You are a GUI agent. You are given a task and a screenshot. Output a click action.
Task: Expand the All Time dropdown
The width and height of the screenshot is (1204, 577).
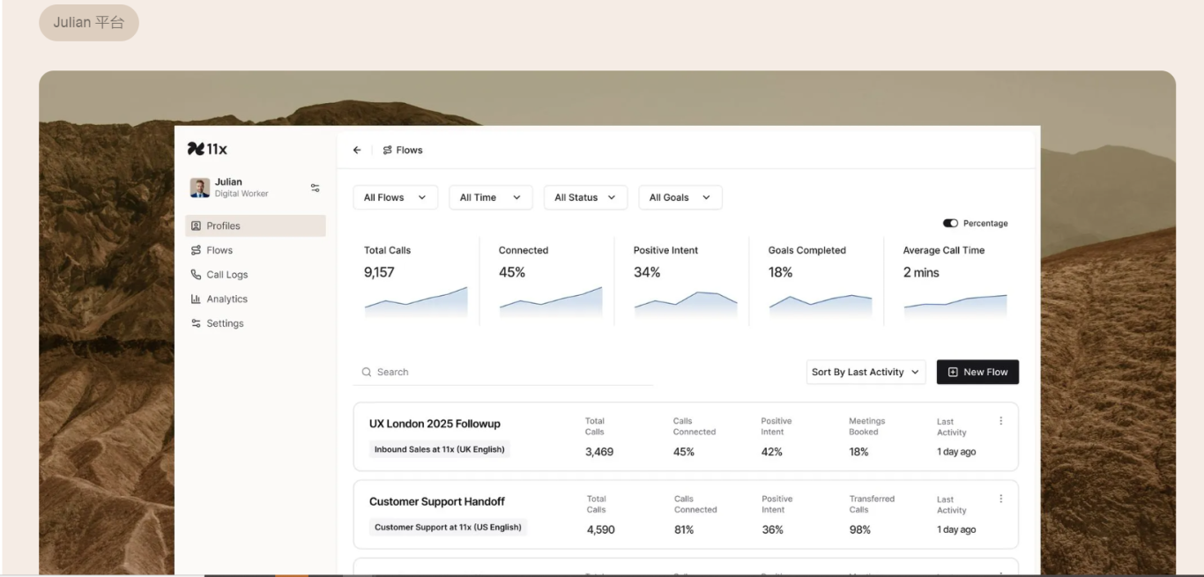[490, 197]
